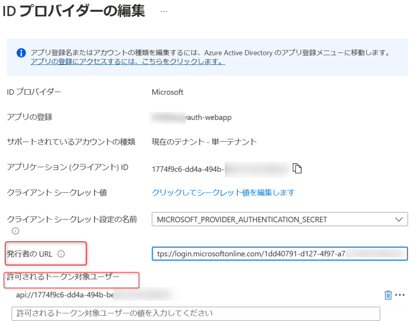Select the Microsoft identity provider value
This screenshot has width=409, height=322.
(x=168, y=92)
